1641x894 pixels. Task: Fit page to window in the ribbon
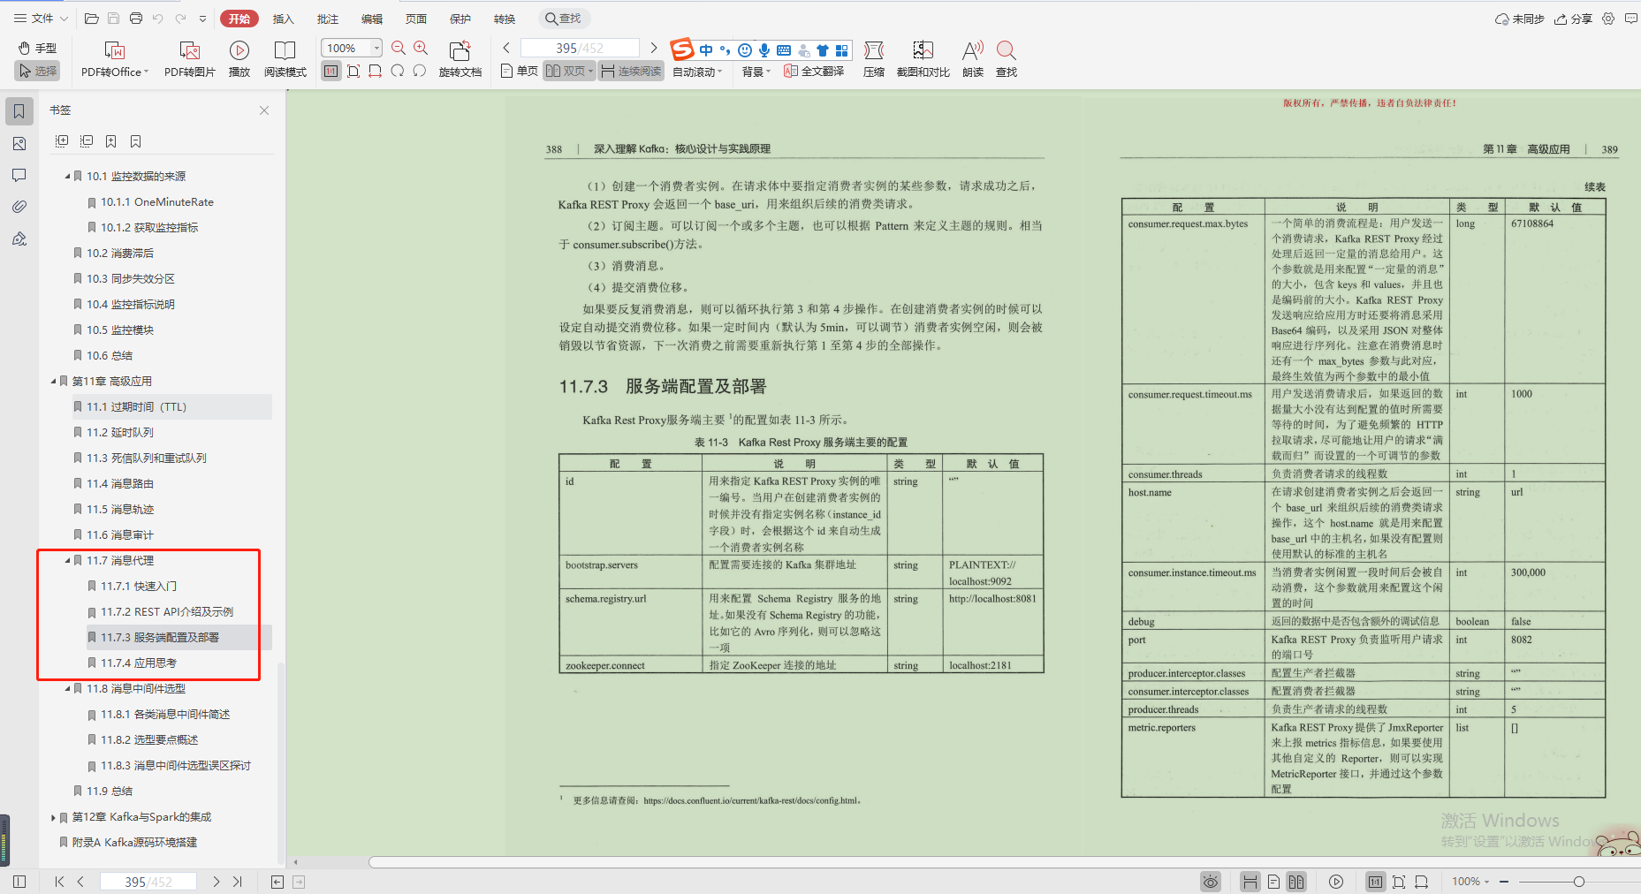(353, 71)
